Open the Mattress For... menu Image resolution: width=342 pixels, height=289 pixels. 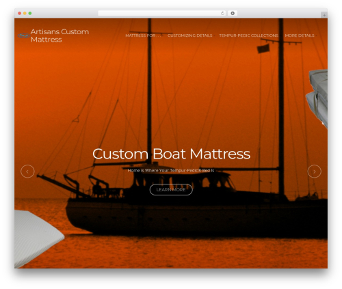pos(143,36)
